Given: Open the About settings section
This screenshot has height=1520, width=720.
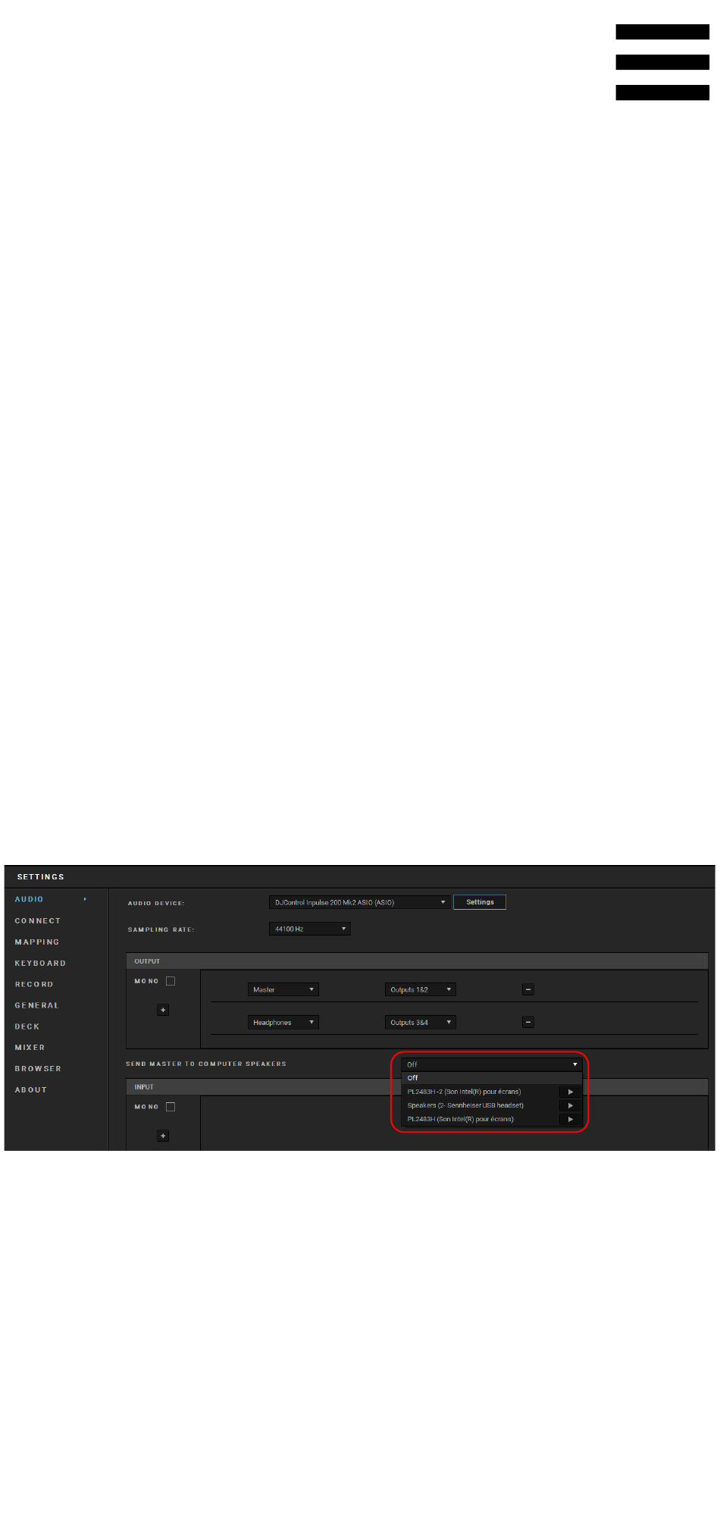Looking at the screenshot, I should click(31, 1089).
